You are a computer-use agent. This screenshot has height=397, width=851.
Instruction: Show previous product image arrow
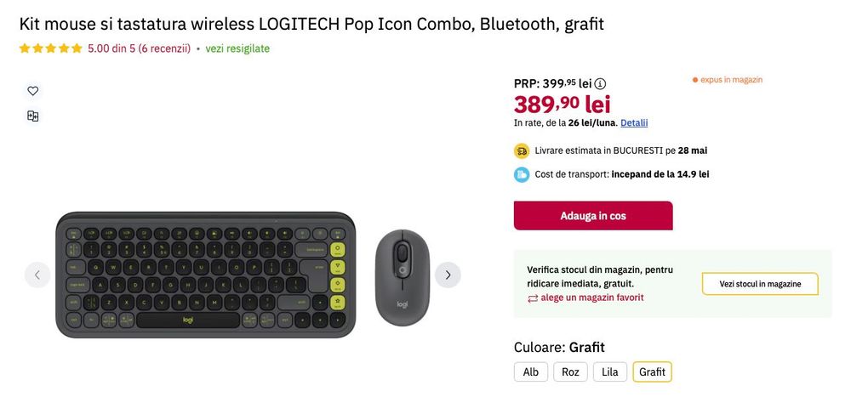pos(37,275)
